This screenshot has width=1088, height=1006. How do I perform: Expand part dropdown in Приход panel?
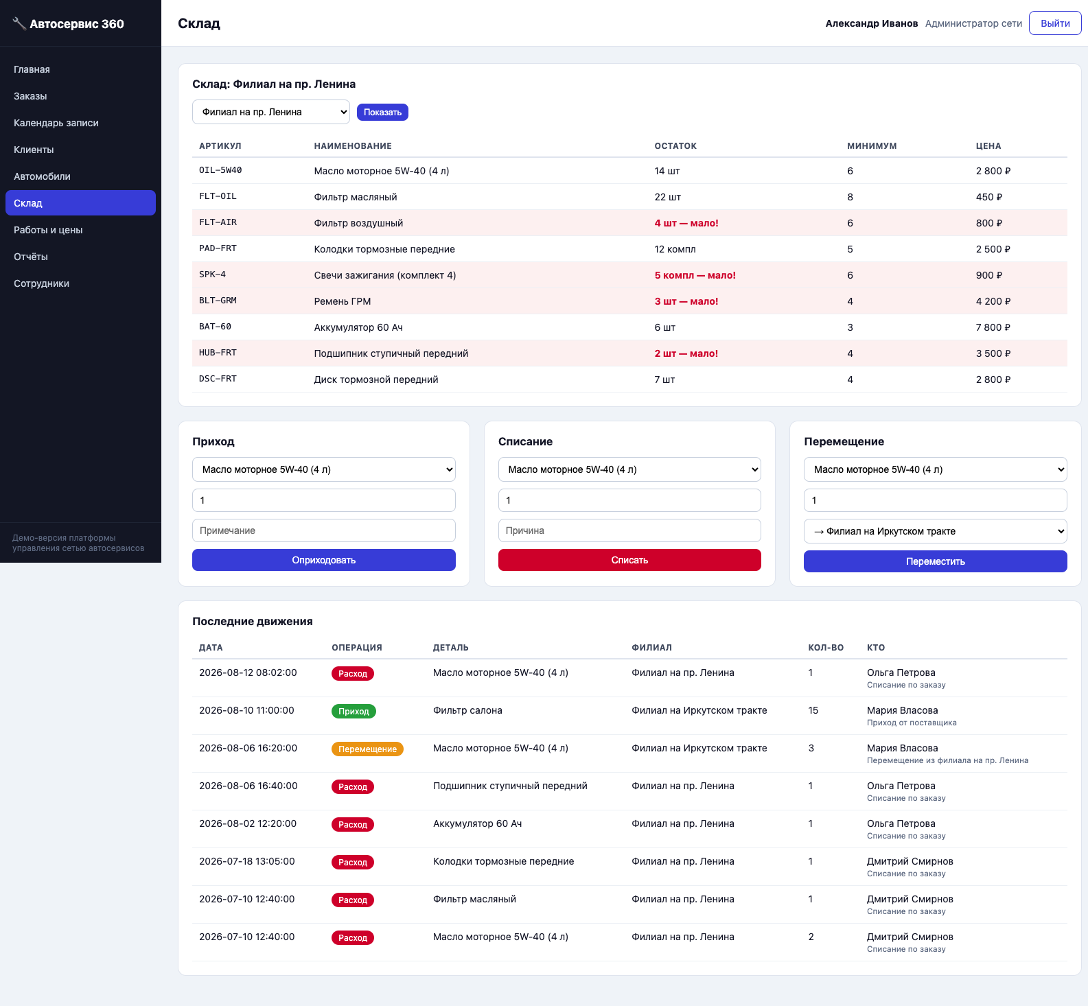point(324,469)
